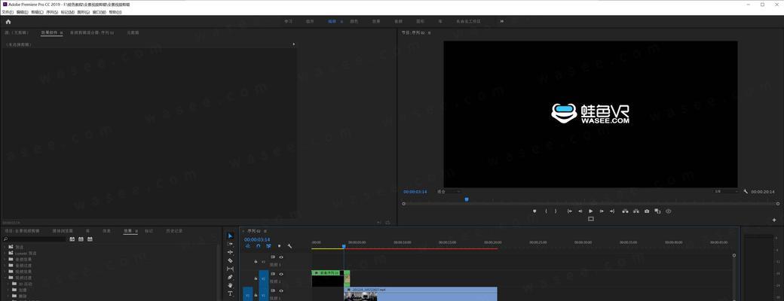Expand the 预设 effects folder
784x301 pixels.
click(5, 247)
